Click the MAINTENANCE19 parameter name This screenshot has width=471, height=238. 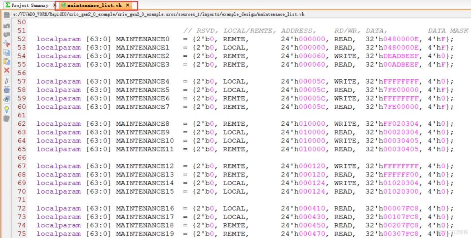pos(145,234)
